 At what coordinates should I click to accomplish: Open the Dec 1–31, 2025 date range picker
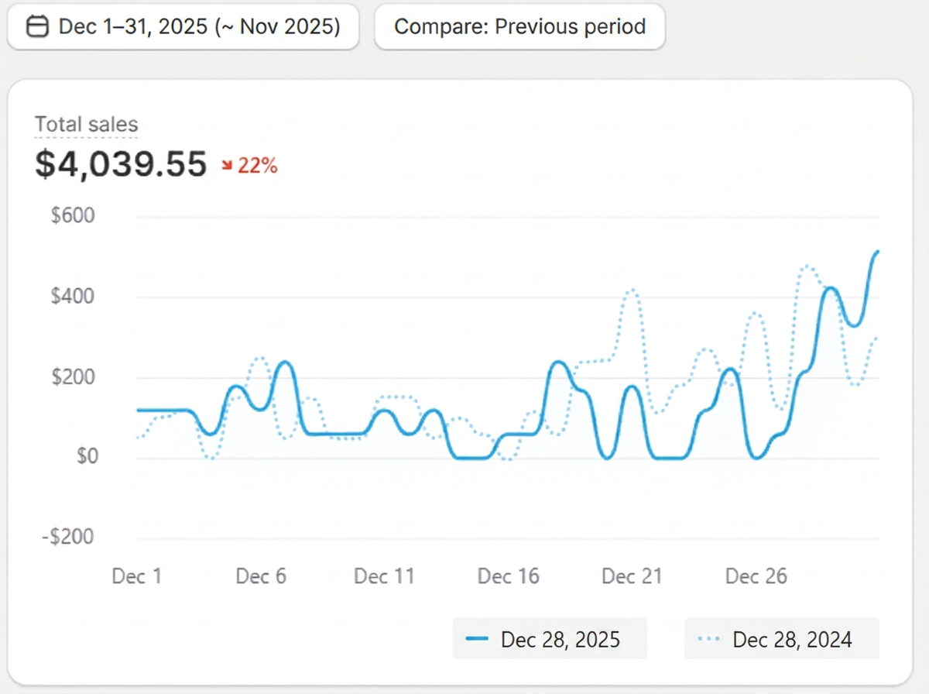183,27
